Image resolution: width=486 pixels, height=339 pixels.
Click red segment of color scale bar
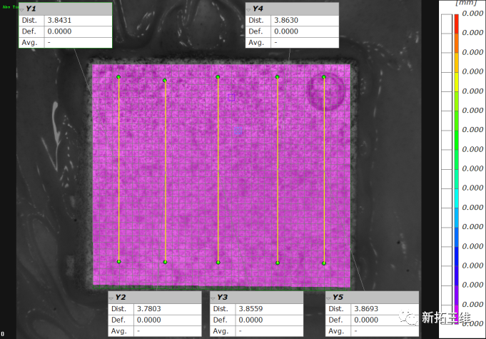pyautogui.click(x=456, y=24)
